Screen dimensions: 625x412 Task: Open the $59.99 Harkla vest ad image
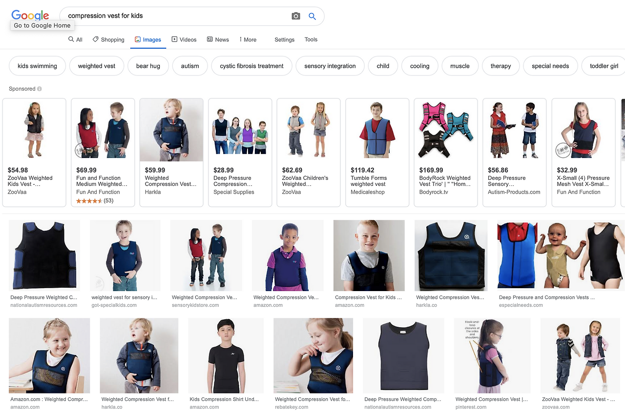(171, 130)
